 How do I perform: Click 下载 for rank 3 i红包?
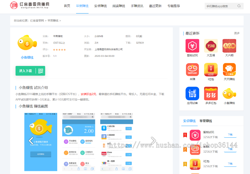click(230, 164)
